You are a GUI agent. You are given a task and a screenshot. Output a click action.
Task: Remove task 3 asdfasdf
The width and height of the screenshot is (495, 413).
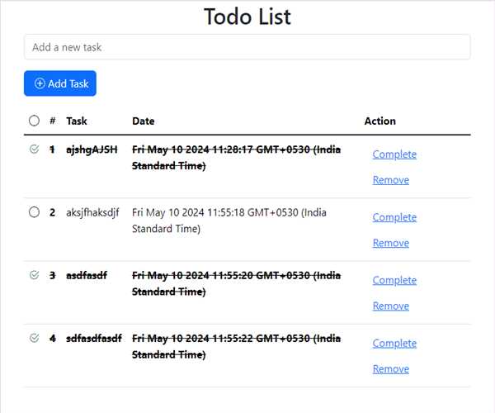click(x=391, y=306)
